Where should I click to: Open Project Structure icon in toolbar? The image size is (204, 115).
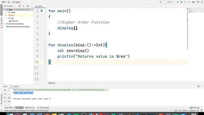193,2
